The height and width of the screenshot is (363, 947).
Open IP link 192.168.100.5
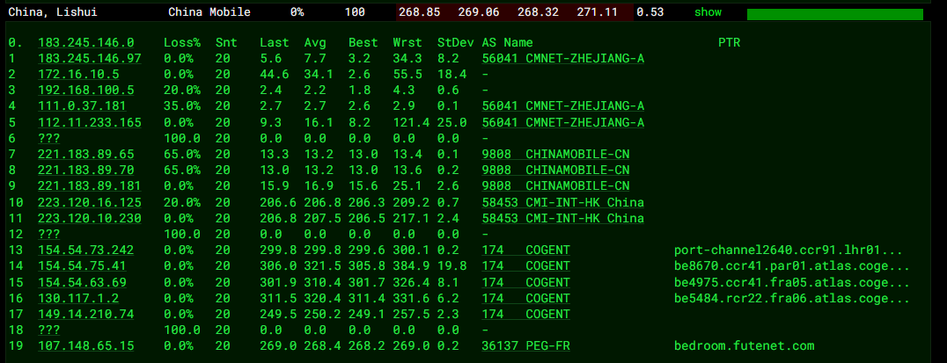[85, 91]
